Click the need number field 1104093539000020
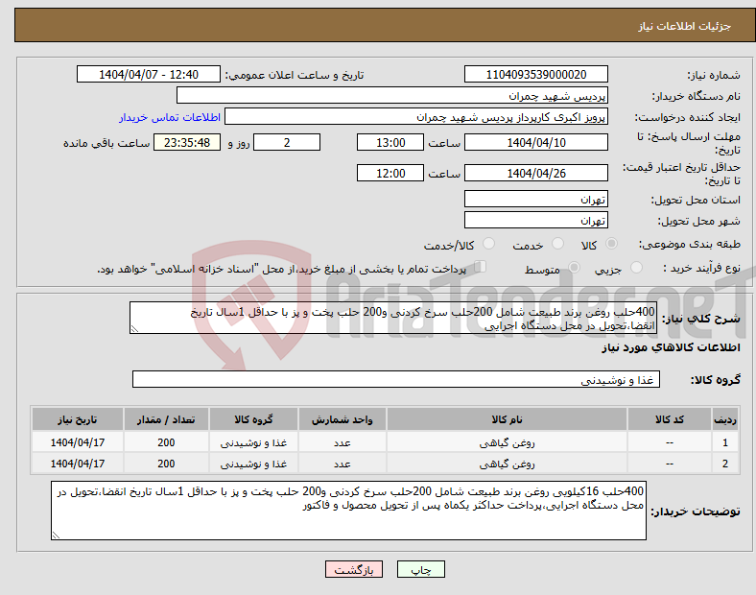This screenshot has height=595, width=756. coord(535,75)
